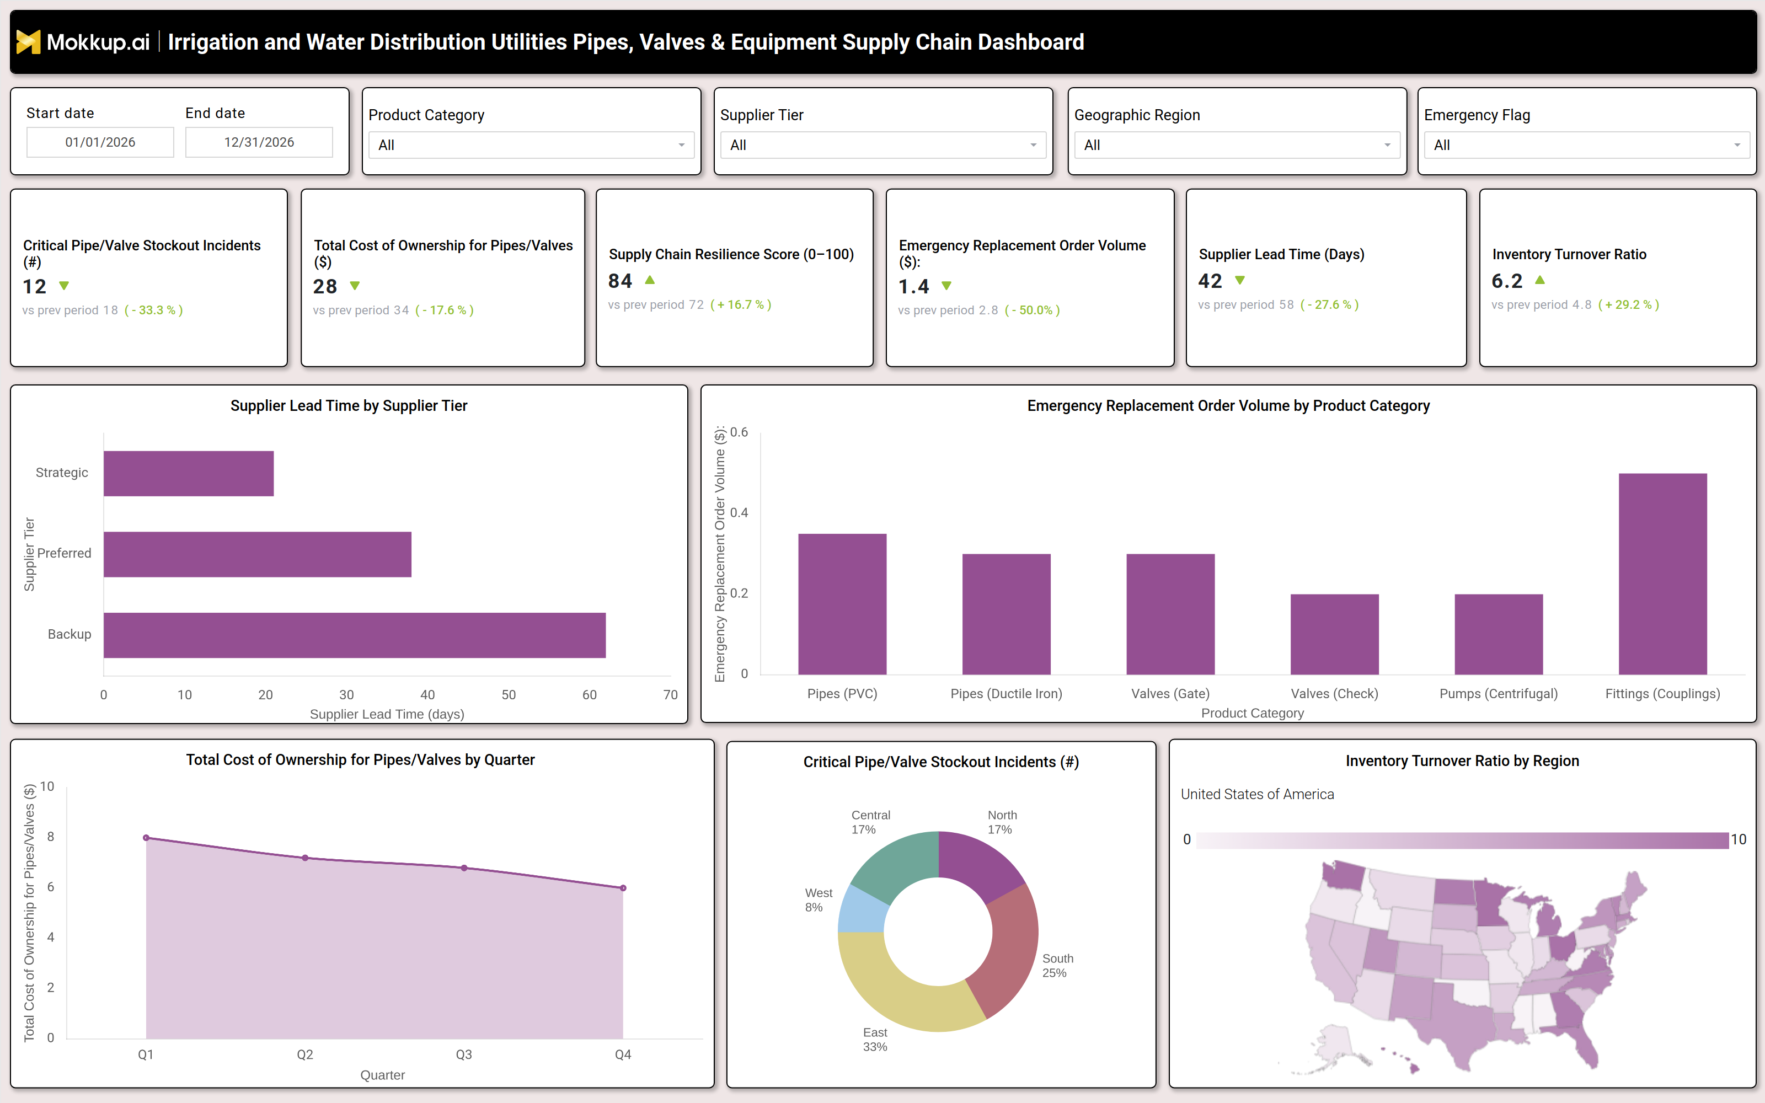Click the down arrow beside Lead Time value 42
This screenshot has width=1765, height=1103.
coord(1240,280)
